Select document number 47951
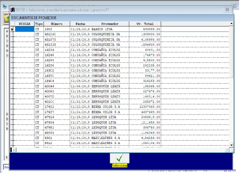This screenshot has width=241, height=173. tap(49, 128)
